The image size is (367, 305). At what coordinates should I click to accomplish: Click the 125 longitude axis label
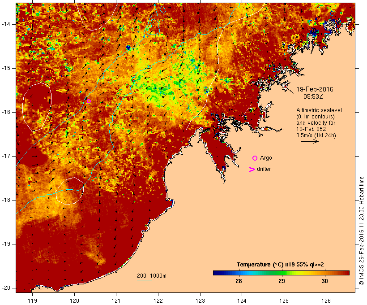284,301
